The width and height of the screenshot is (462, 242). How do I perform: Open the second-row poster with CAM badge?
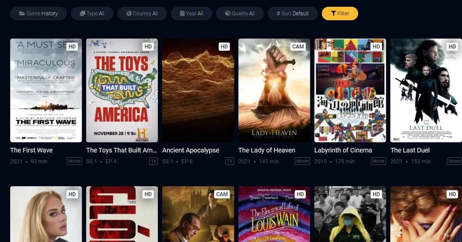198,214
